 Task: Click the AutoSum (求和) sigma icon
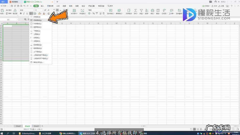click(135, 11)
